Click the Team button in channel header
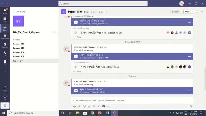The height and width of the screenshot is (116, 206). pyautogui.click(x=175, y=12)
